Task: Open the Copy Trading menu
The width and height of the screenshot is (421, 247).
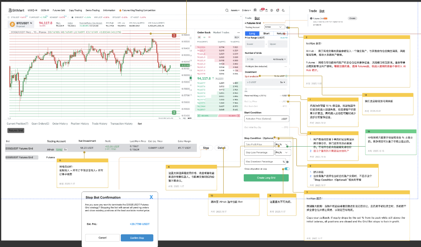Action: (x=75, y=10)
